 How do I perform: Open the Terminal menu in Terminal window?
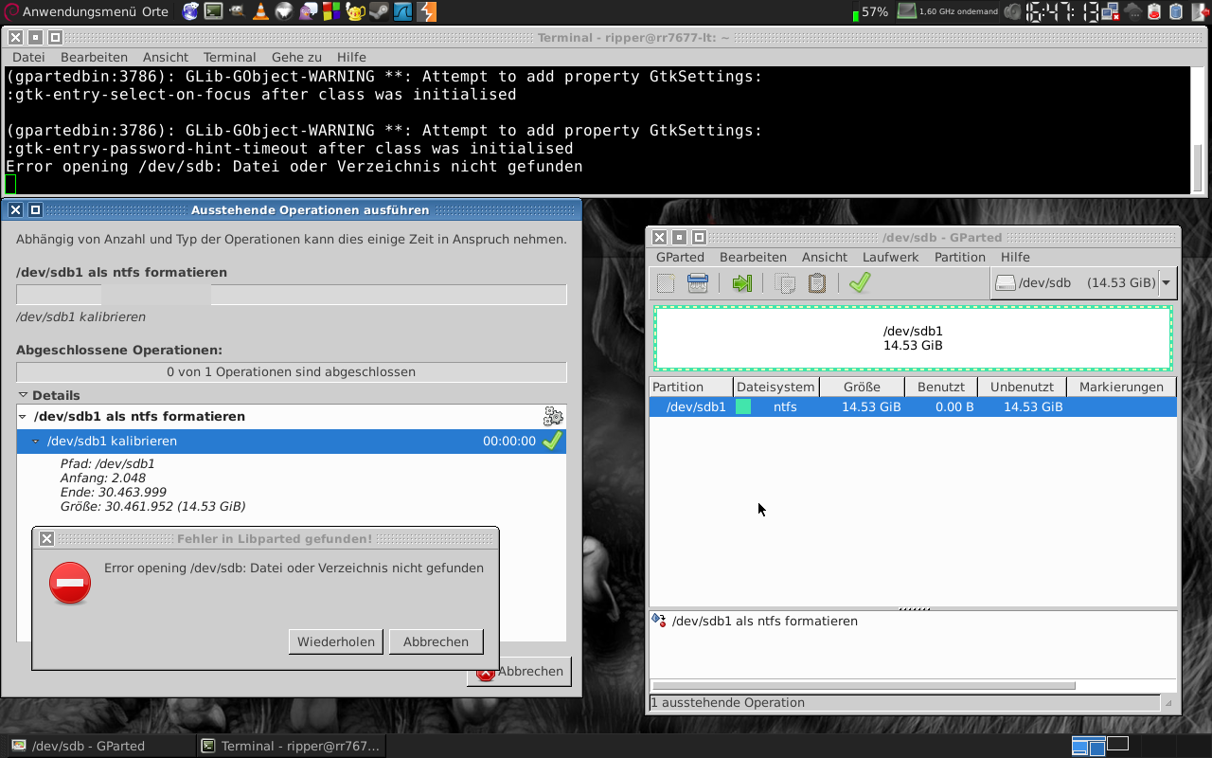coord(230,57)
